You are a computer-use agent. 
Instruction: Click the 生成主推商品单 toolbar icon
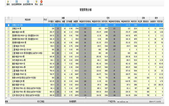pyautogui.click(x=16, y=3)
